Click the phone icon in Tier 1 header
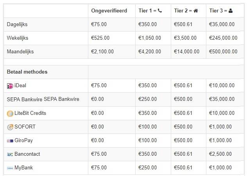 tap(160, 11)
